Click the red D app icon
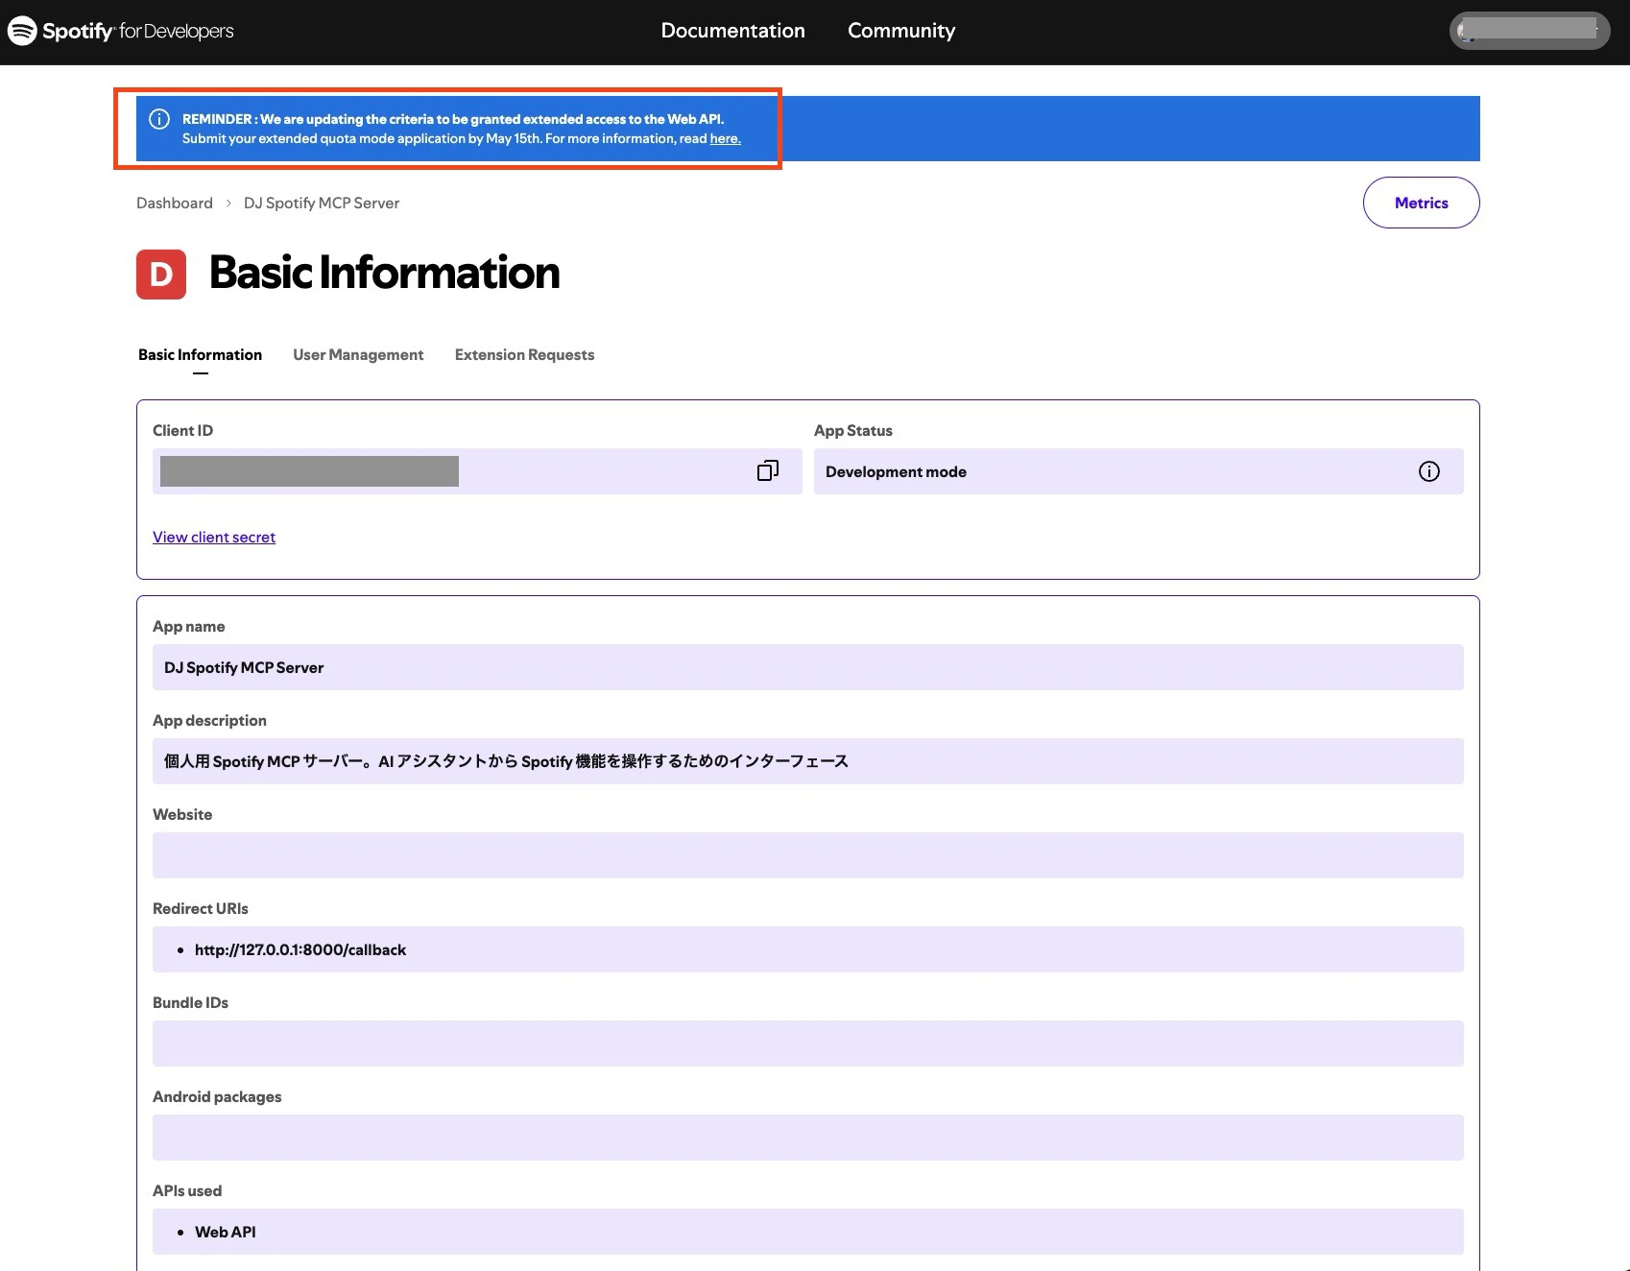The image size is (1630, 1271). (x=161, y=275)
